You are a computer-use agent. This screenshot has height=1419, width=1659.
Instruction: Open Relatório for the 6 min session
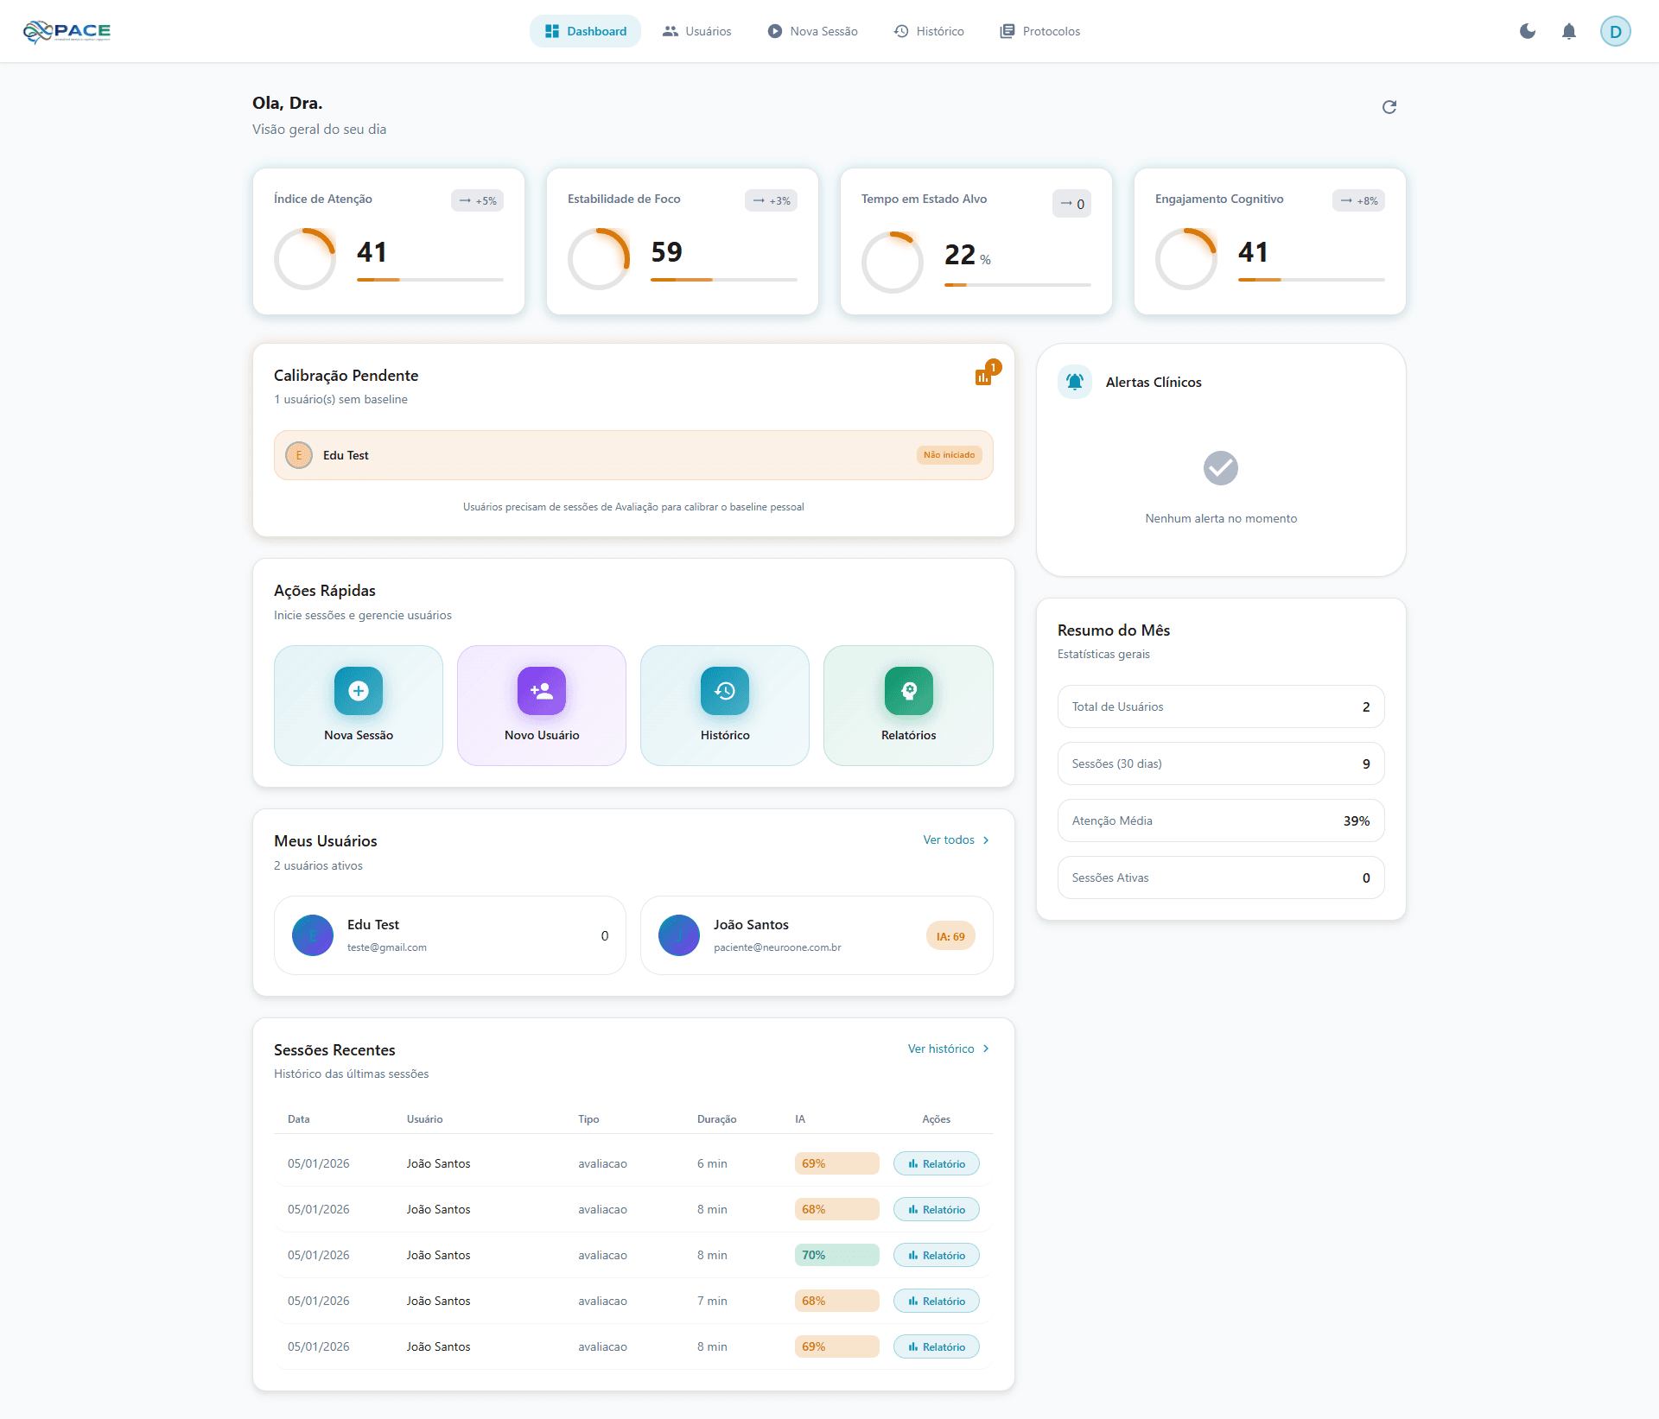coord(937,1163)
